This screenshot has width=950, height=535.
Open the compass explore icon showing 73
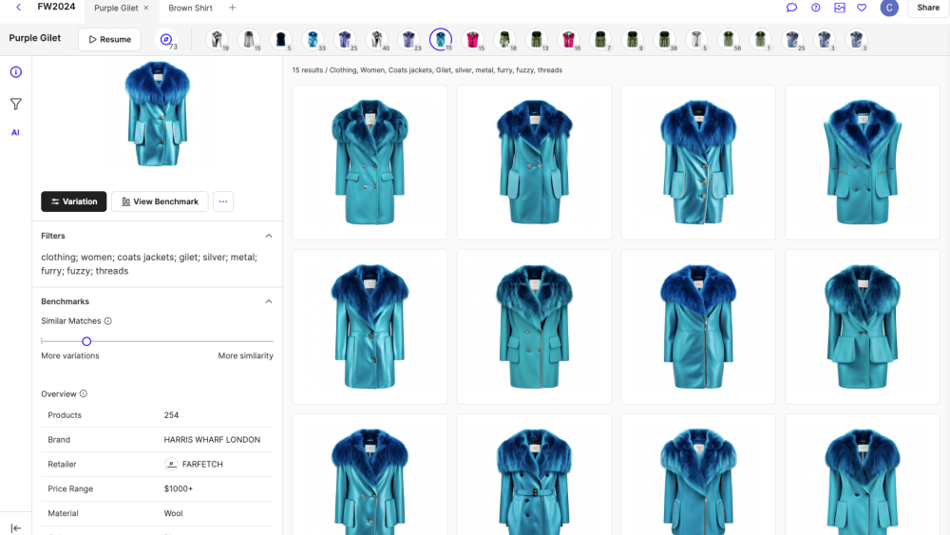coord(166,39)
